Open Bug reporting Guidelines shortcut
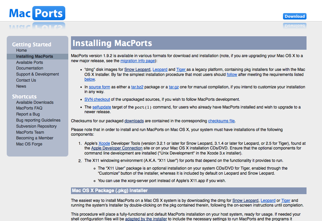Viewport: 322px width, 221px height. pyautogui.click(x=38, y=120)
